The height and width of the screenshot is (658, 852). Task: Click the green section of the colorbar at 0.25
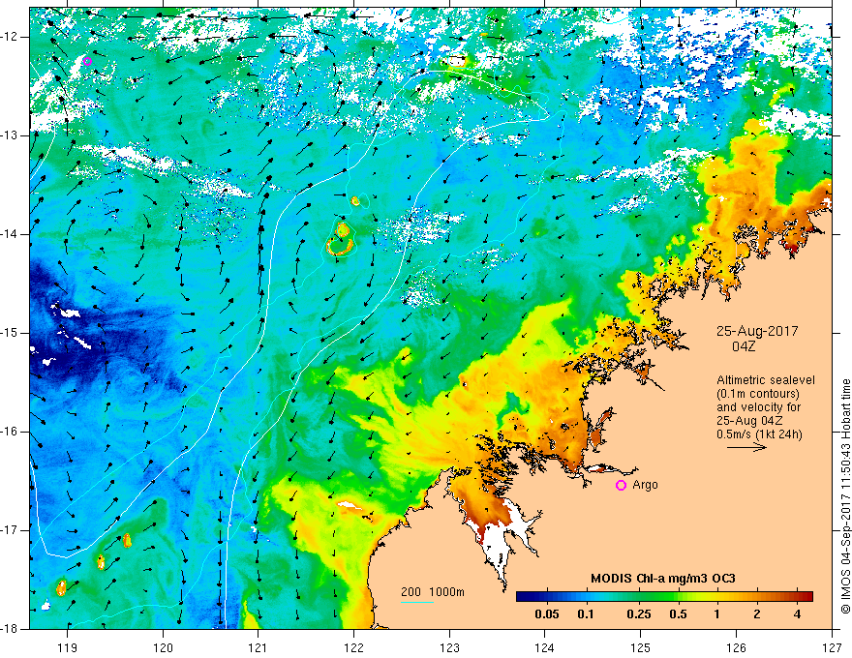(639, 597)
